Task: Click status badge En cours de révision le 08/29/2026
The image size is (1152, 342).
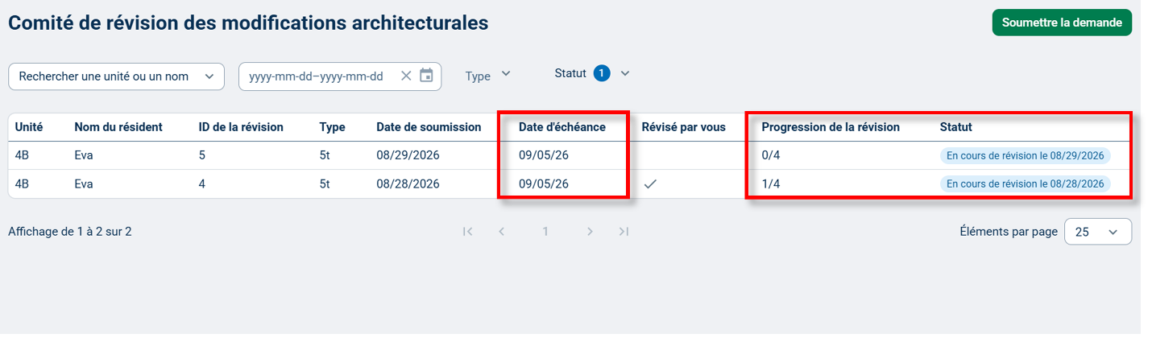Action: [x=1025, y=156]
